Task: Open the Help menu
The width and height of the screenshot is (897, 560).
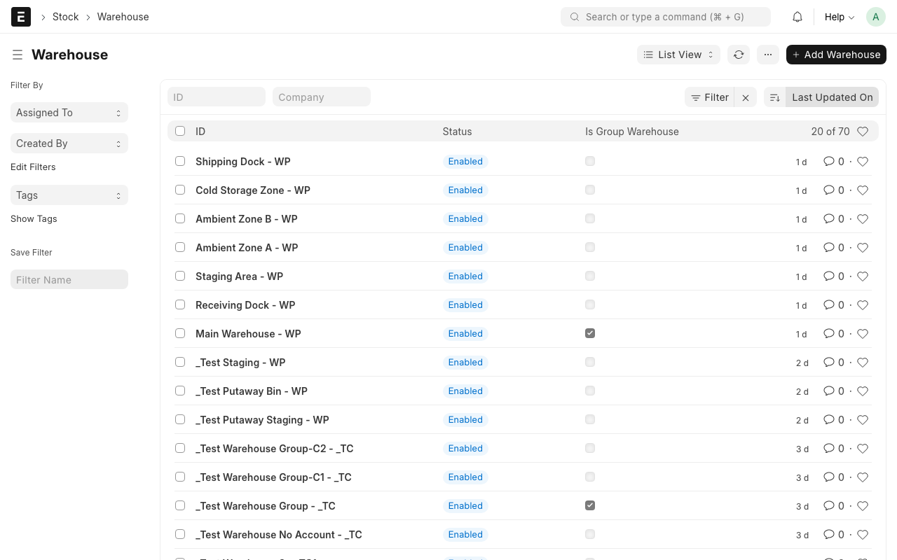Action: tap(839, 17)
